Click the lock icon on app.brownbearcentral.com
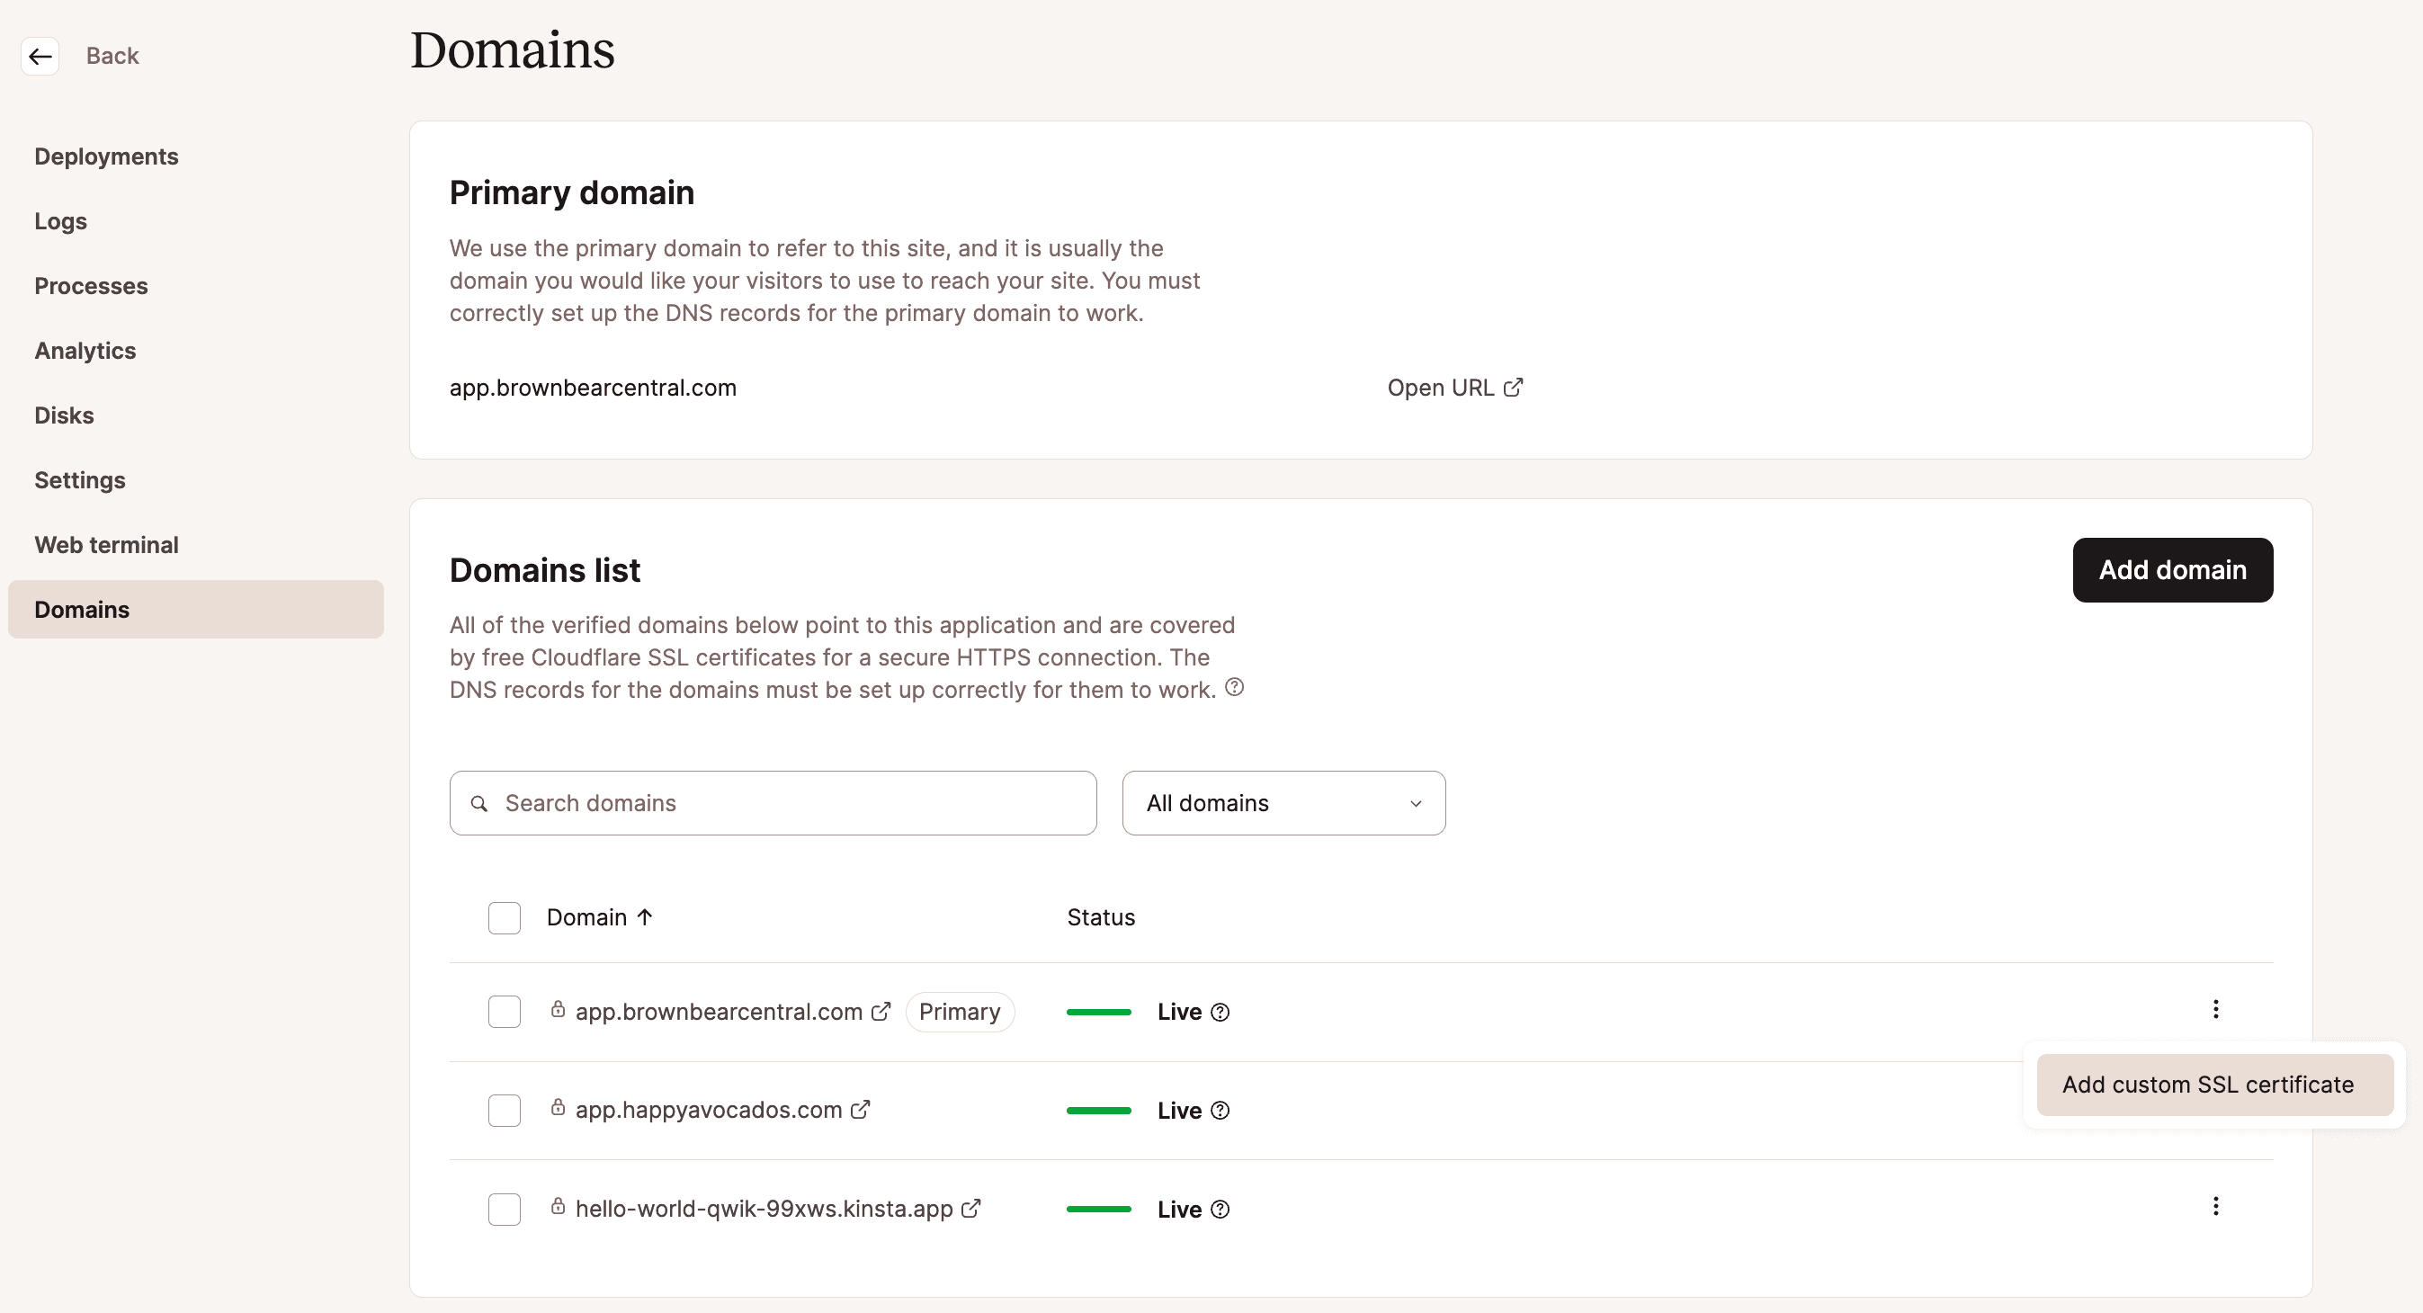The width and height of the screenshot is (2423, 1313). pyautogui.click(x=556, y=1011)
